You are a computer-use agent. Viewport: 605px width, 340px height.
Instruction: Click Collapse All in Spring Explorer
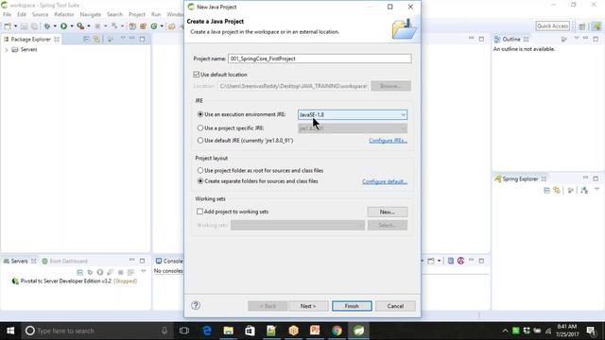546,191
